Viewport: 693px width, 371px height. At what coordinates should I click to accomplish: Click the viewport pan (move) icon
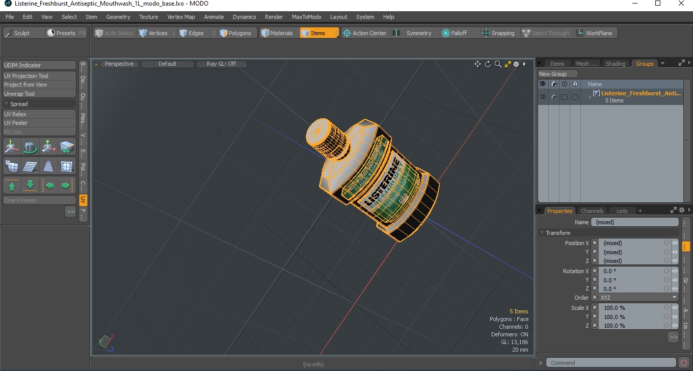click(x=477, y=64)
